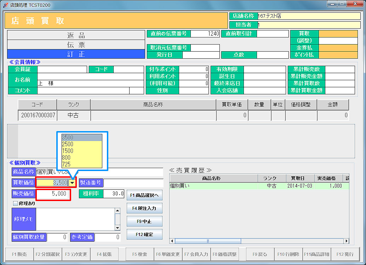
Task: Enable the 修理あり checkbox
Action: pos(15,204)
